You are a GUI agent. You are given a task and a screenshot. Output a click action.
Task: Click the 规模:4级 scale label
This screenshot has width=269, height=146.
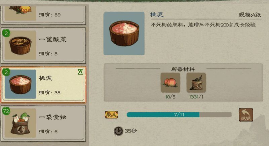(250, 15)
